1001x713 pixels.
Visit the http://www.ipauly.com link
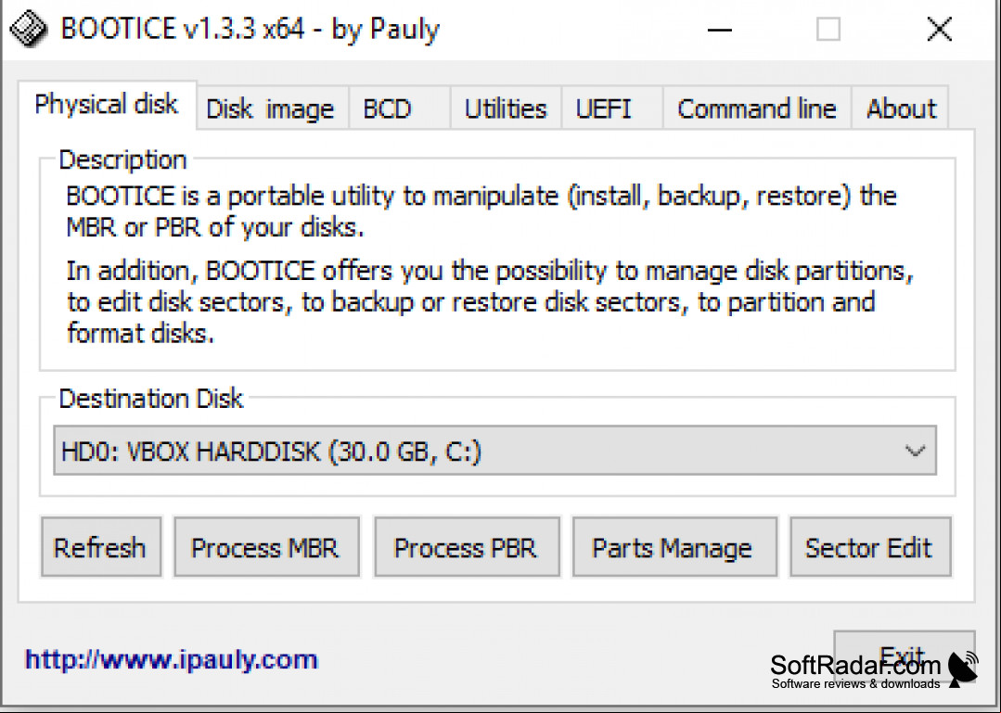point(171,659)
